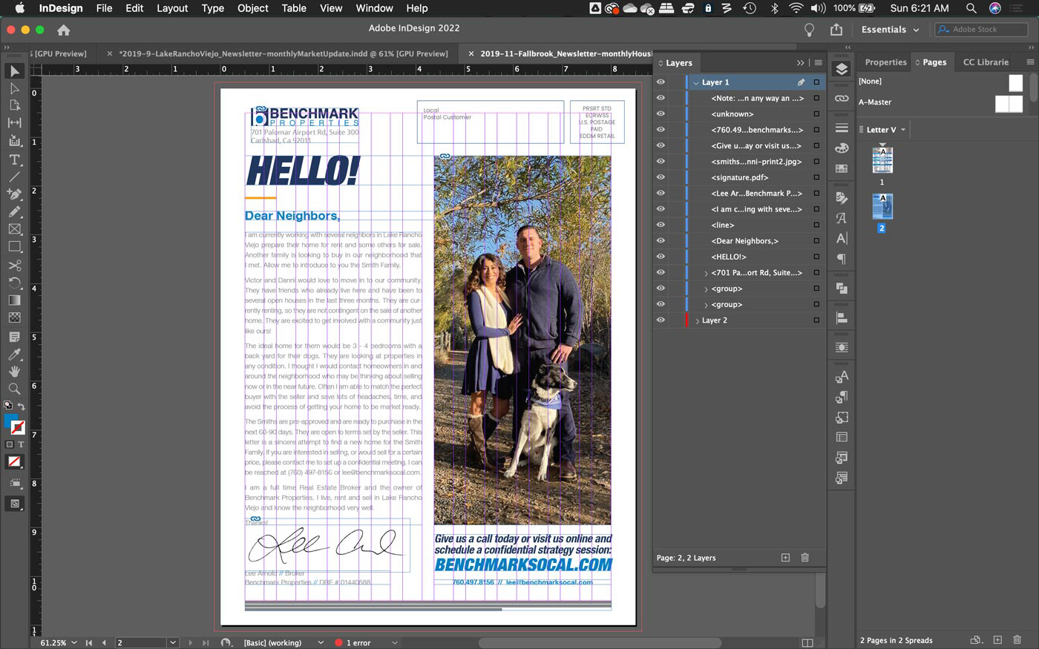Toggle visibility of <Give u...ay or visit us...>

661,145
